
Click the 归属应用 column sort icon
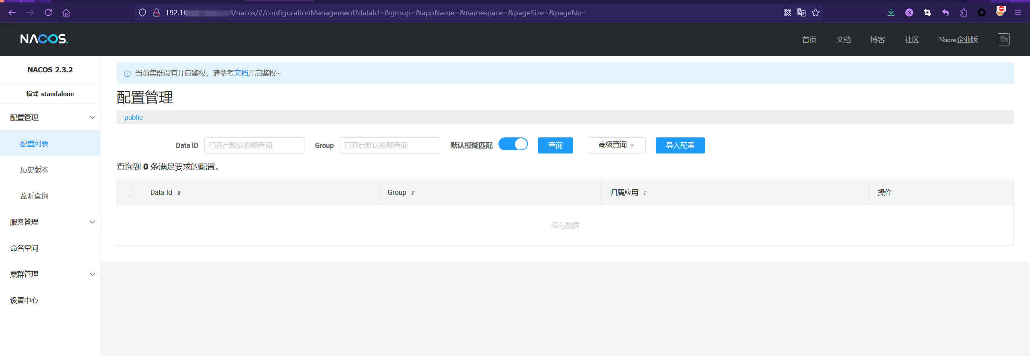[x=645, y=193]
